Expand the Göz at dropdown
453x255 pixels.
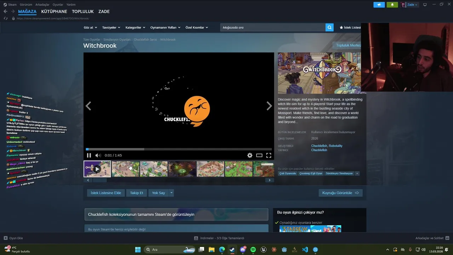(90, 27)
